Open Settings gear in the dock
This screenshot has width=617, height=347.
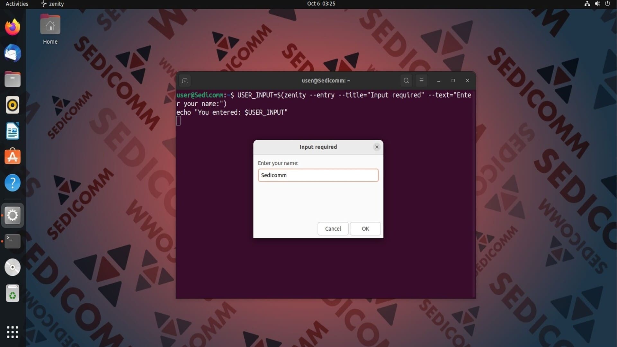(13, 215)
